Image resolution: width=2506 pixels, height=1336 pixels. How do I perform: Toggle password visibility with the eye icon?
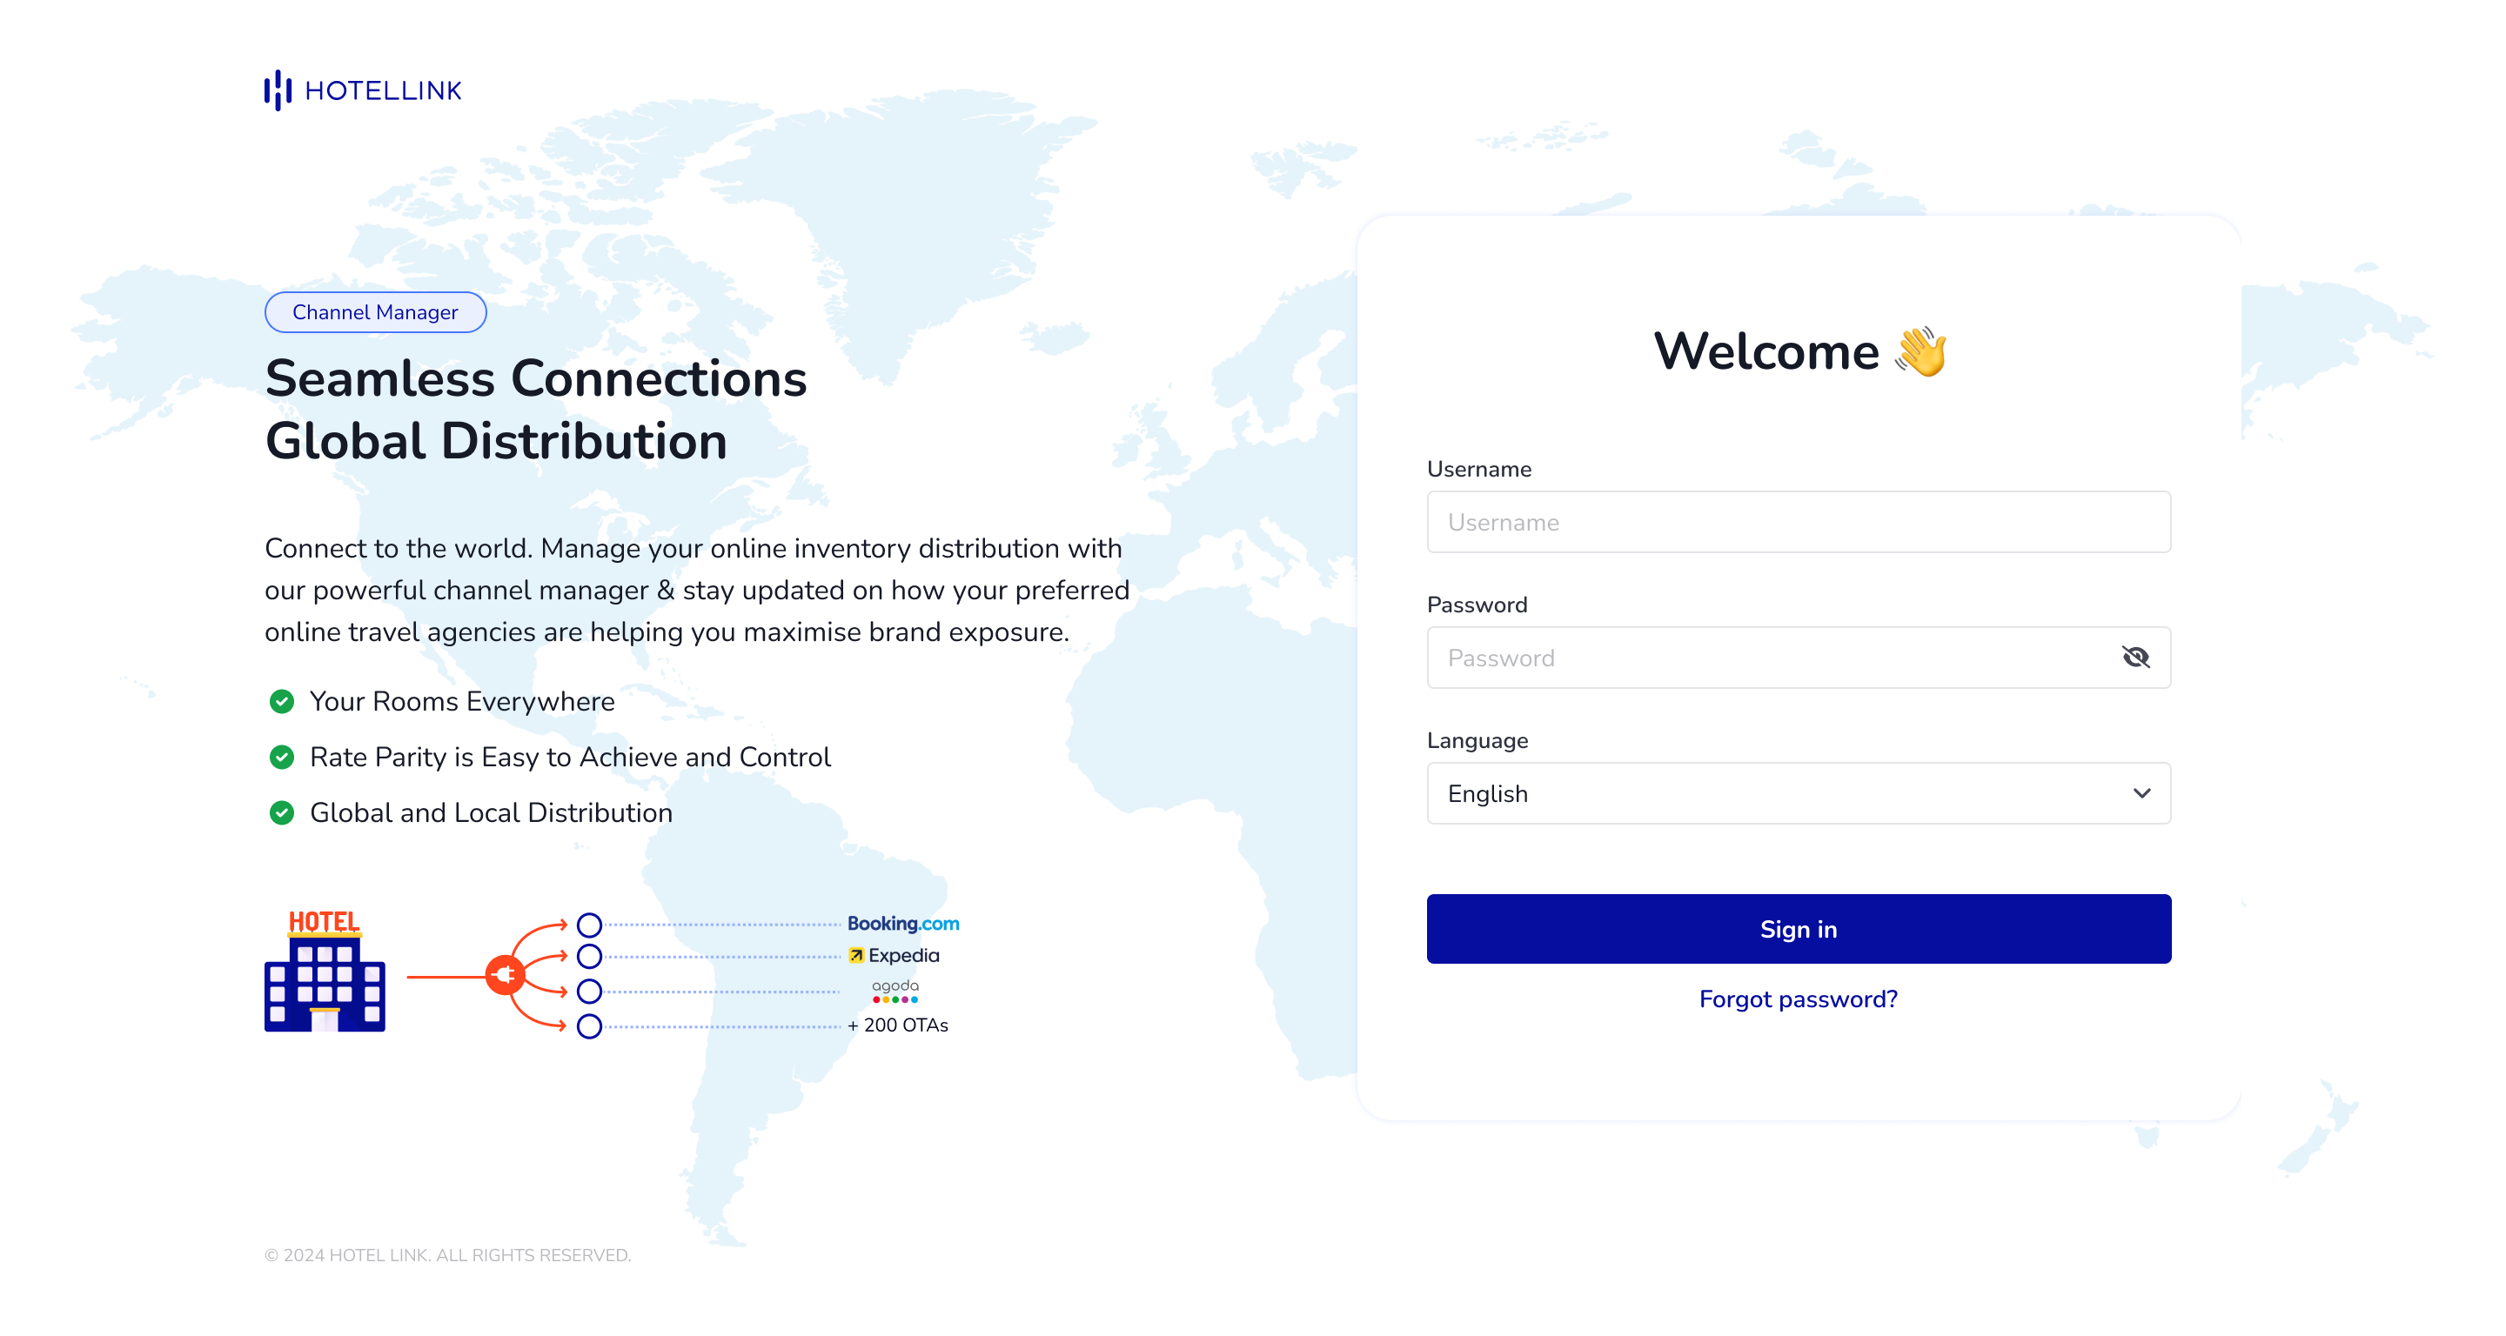pos(2134,658)
